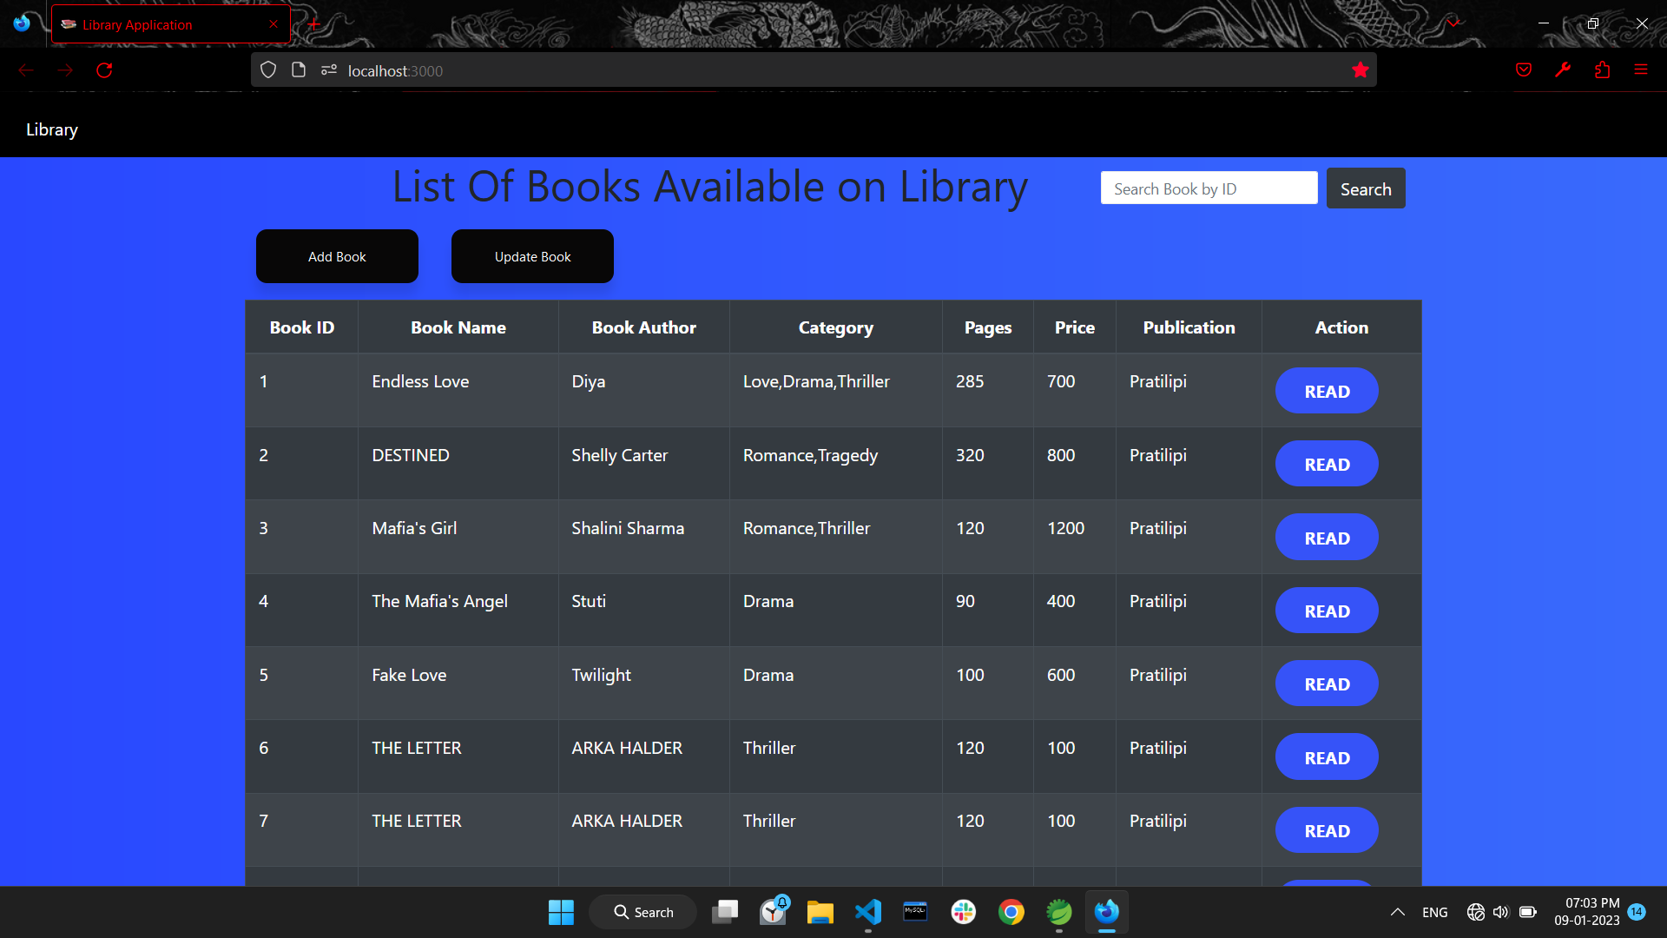
Task: Click the bookmark star icon
Action: [1360, 70]
